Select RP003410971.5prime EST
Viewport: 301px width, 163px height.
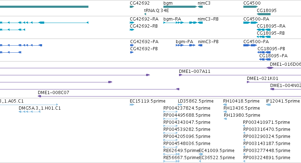244,126
